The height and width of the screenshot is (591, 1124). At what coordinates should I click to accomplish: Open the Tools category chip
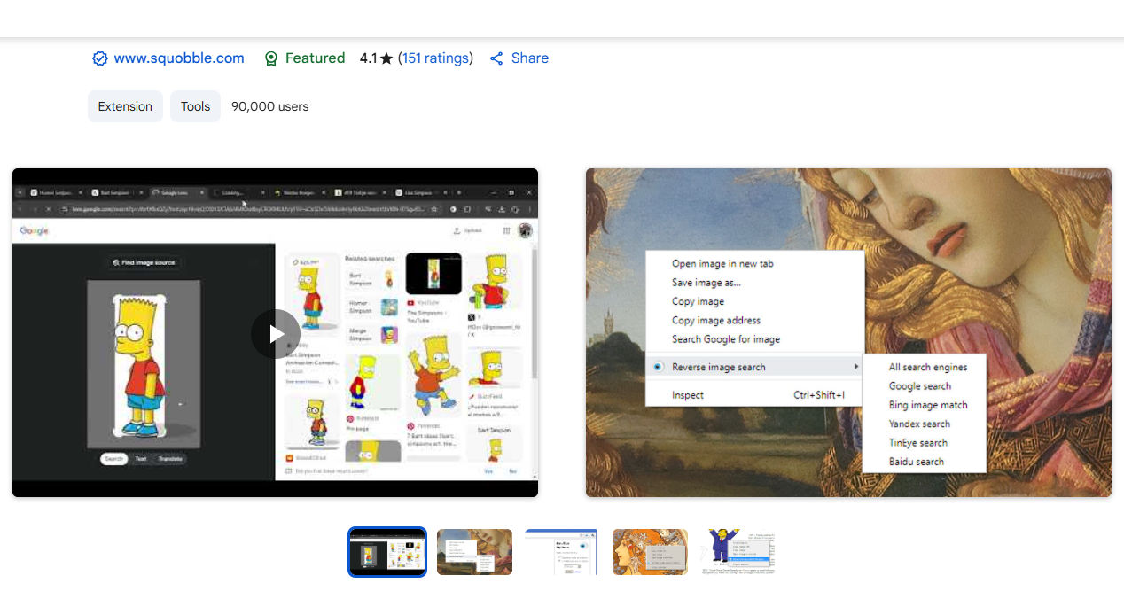[x=195, y=106]
